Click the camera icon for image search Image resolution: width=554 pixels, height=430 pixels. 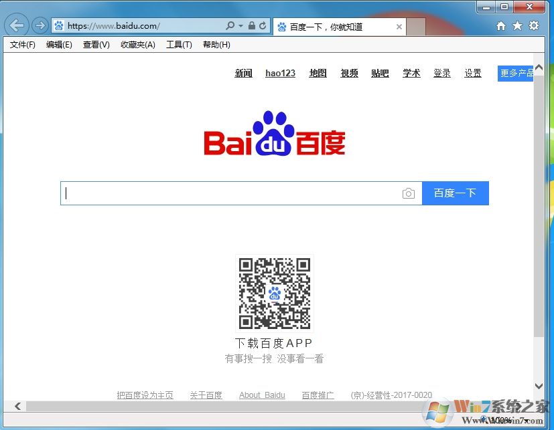pos(409,193)
